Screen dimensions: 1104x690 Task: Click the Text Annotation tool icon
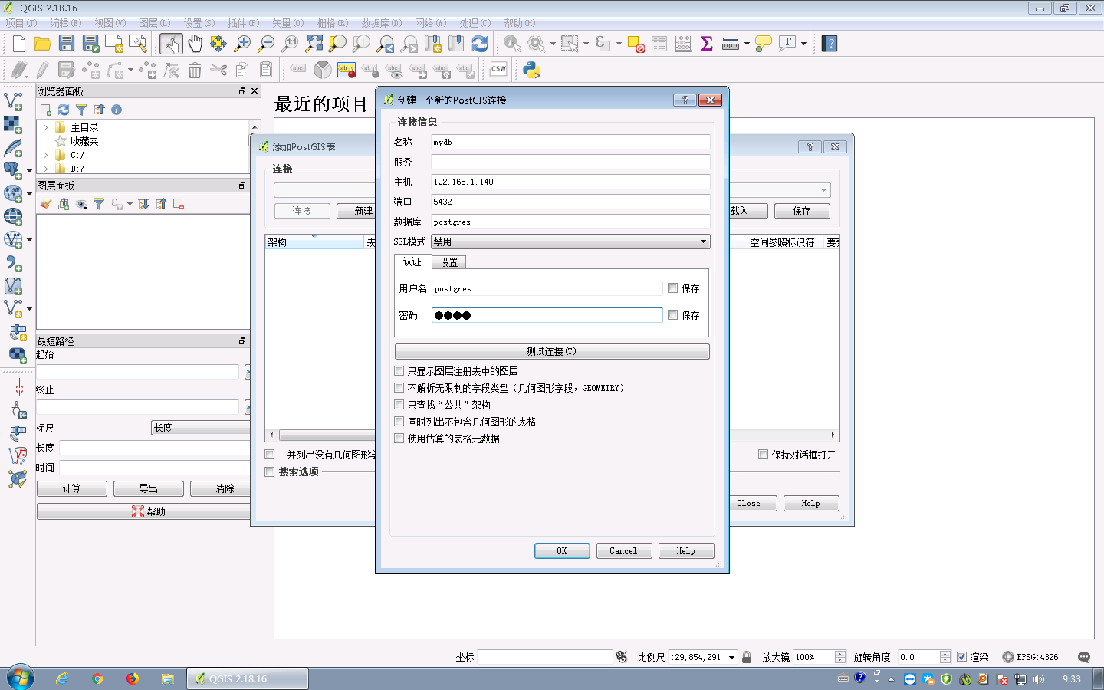click(787, 44)
